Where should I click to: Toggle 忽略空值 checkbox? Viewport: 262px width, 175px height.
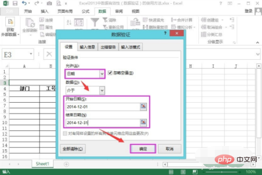pyautogui.click(x=110, y=73)
